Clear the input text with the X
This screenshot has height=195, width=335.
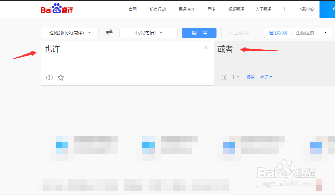(x=206, y=47)
